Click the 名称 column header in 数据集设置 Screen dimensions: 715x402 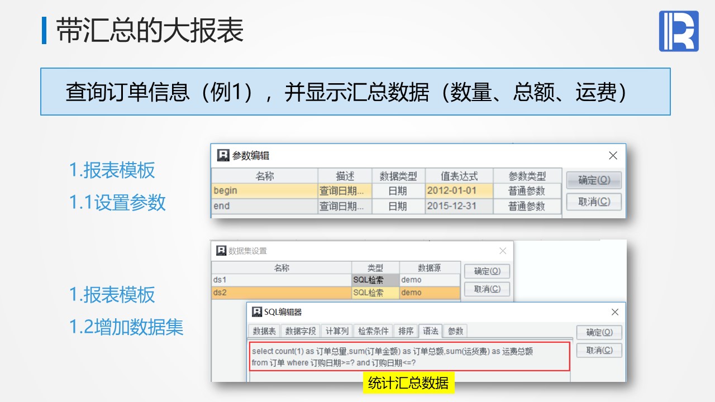tap(282, 267)
